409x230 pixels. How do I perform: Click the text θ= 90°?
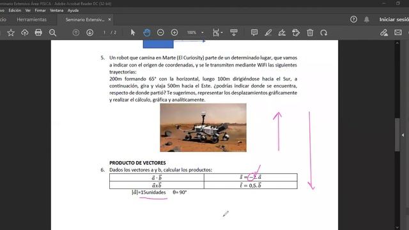(180, 192)
